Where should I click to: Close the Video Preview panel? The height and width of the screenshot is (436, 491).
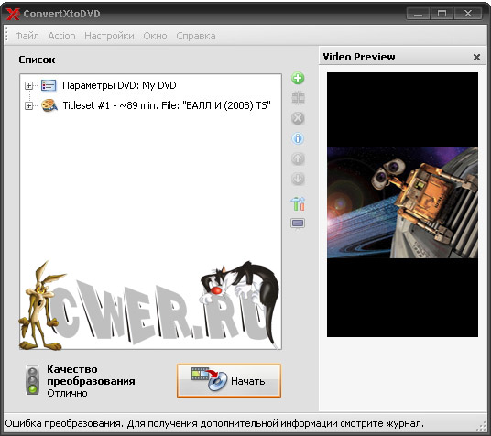(476, 58)
